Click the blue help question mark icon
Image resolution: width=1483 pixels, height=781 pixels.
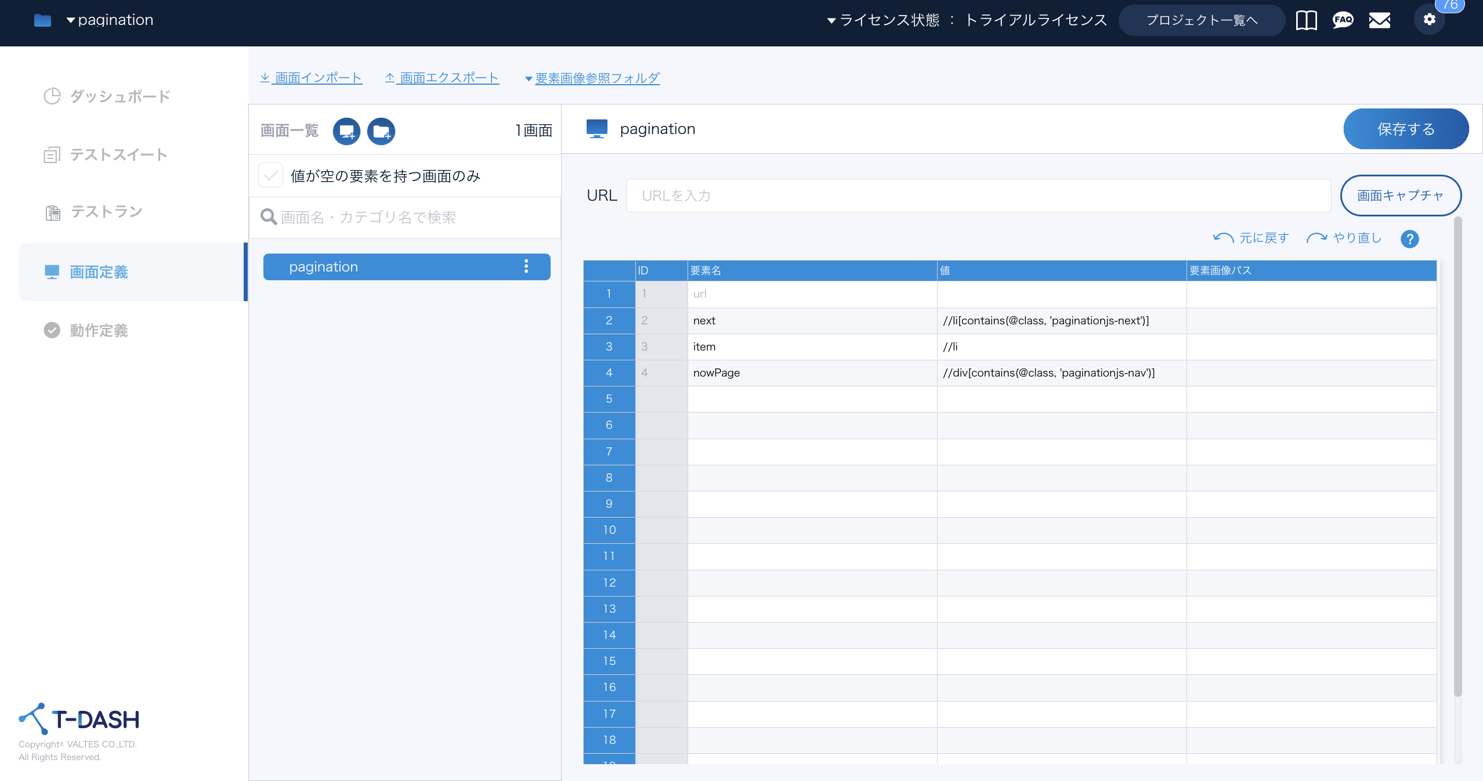pyautogui.click(x=1409, y=238)
